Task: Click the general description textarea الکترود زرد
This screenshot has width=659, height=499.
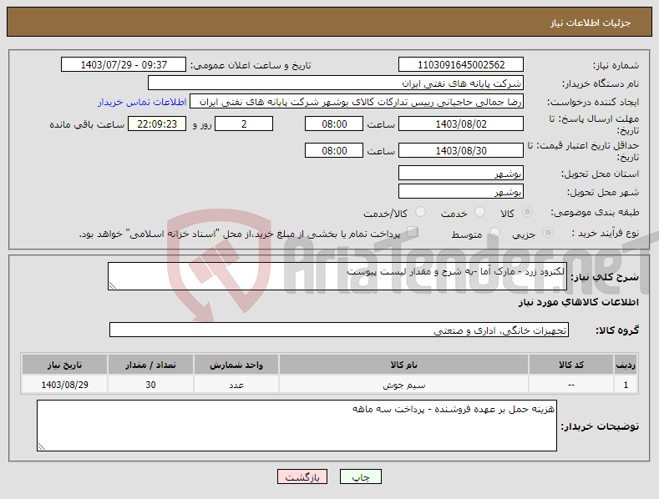Action: (337, 276)
